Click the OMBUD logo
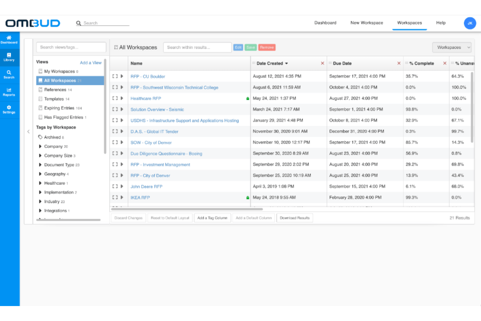The image size is (481, 321). (33, 23)
